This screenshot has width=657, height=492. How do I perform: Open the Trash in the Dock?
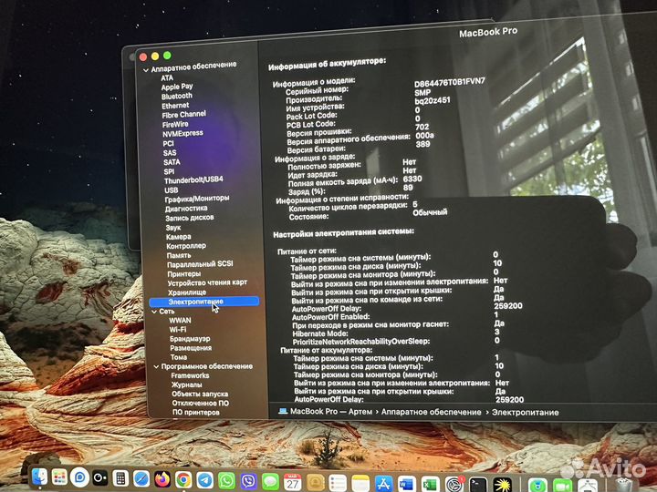[x=623, y=486]
